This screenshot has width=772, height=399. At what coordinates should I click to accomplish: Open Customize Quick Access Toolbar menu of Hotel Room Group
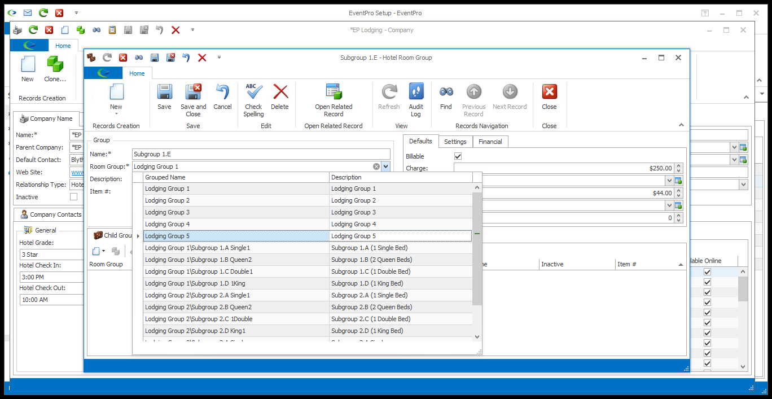tap(219, 58)
